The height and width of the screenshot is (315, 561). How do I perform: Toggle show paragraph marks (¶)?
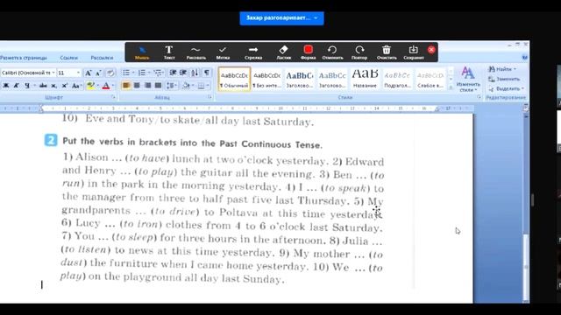[207, 73]
